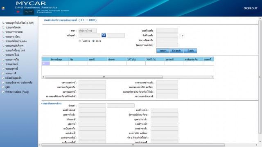The height and width of the screenshot is (147, 262).
Task: Select the purple row selector cell in grid
Action: point(45,63)
